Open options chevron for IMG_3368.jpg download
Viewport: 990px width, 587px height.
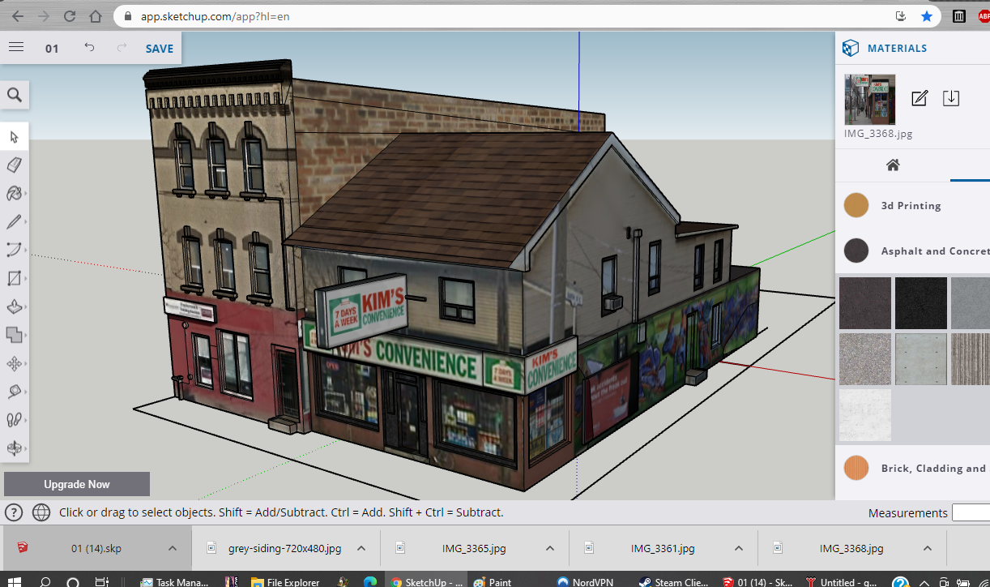point(928,548)
